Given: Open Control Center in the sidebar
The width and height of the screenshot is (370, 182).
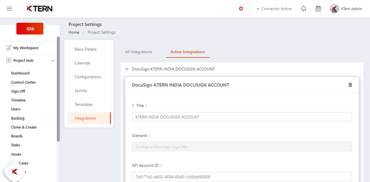Looking at the screenshot, I should (x=24, y=82).
